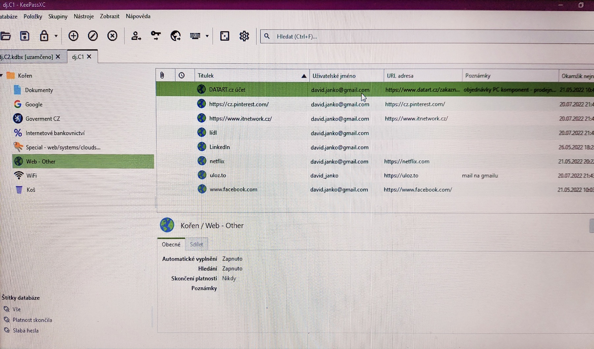Sort by the Uživatelské jméno column header

(x=347, y=76)
